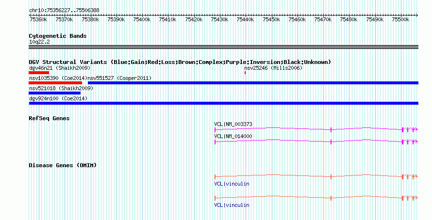Viewport: 432px width, 220px height.
Task: Click the RefSeq Genes track title
Action: [50, 119]
